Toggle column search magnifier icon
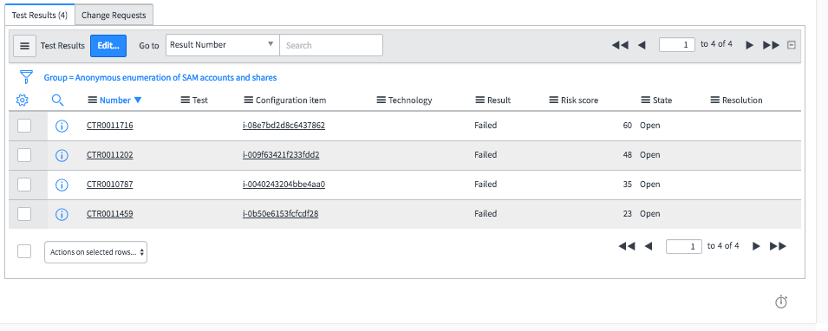 click(x=57, y=100)
